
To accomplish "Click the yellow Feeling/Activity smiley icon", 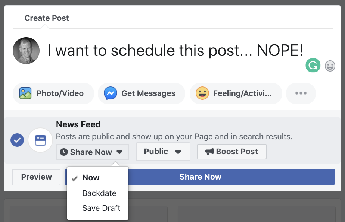I will pos(202,93).
